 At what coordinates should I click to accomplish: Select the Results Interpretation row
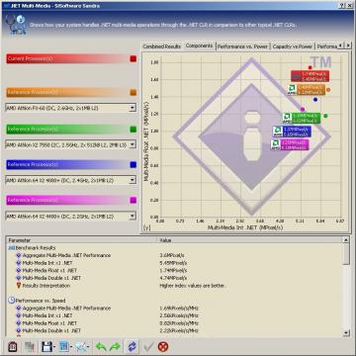[174, 286]
